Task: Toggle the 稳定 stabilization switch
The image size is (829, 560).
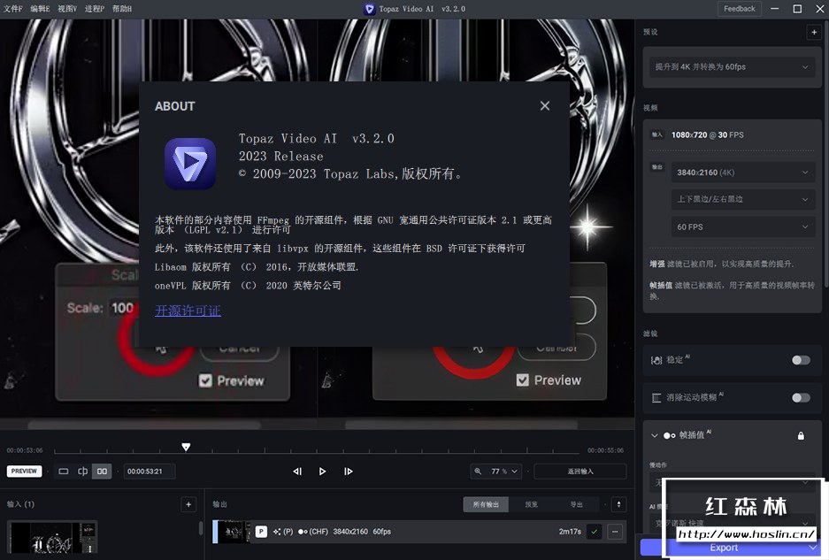Action: point(801,360)
